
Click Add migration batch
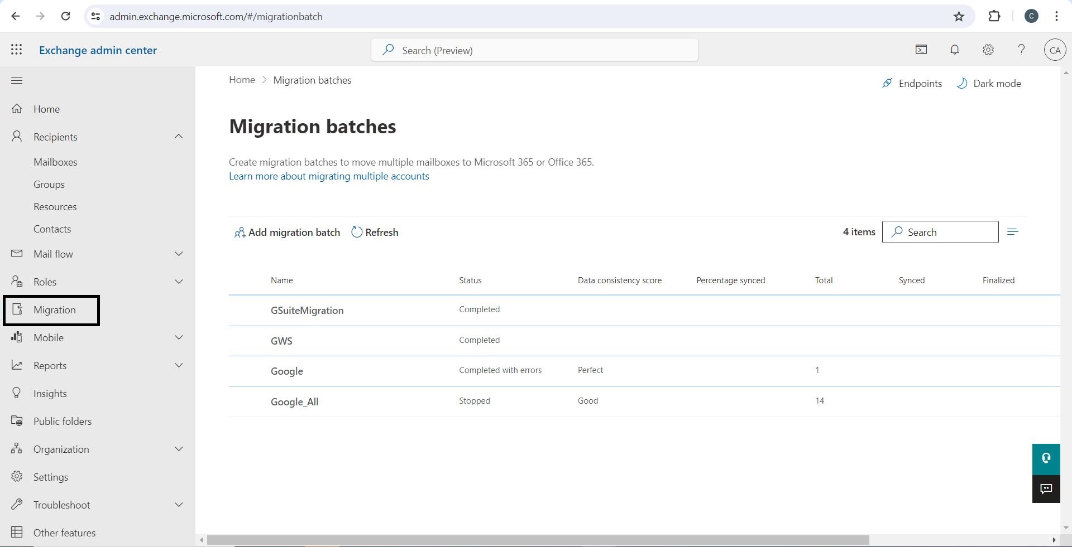(x=287, y=233)
